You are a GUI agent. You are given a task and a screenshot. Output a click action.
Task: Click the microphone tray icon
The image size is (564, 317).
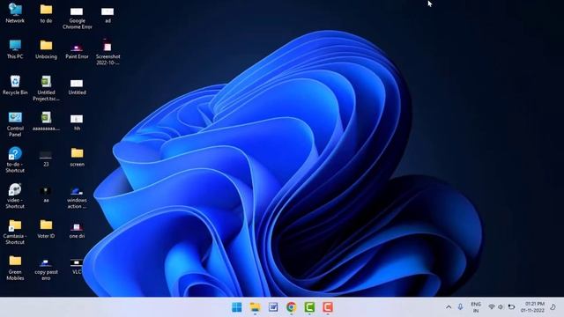pos(460,307)
